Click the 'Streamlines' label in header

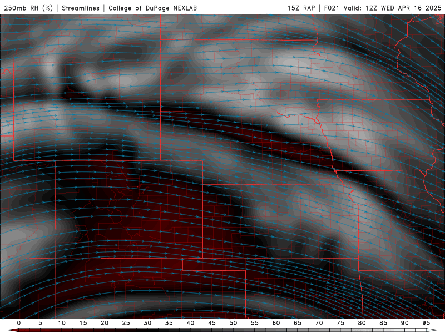[x=81, y=8]
